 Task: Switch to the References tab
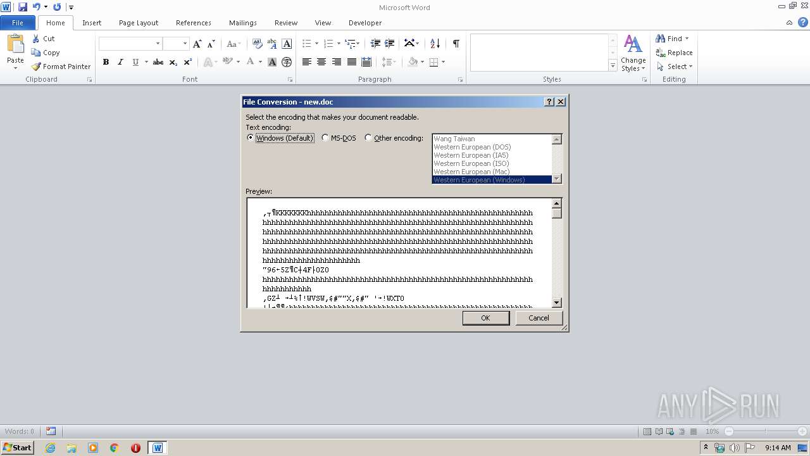[x=194, y=23]
